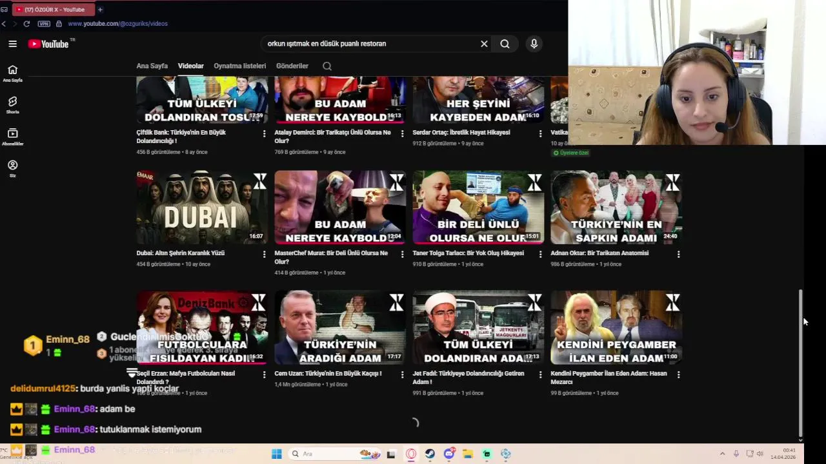Viewport: 826px width, 464px height.
Task: Click '454 B görüntüleme • 10 ay önce'
Action: click(x=174, y=264)
